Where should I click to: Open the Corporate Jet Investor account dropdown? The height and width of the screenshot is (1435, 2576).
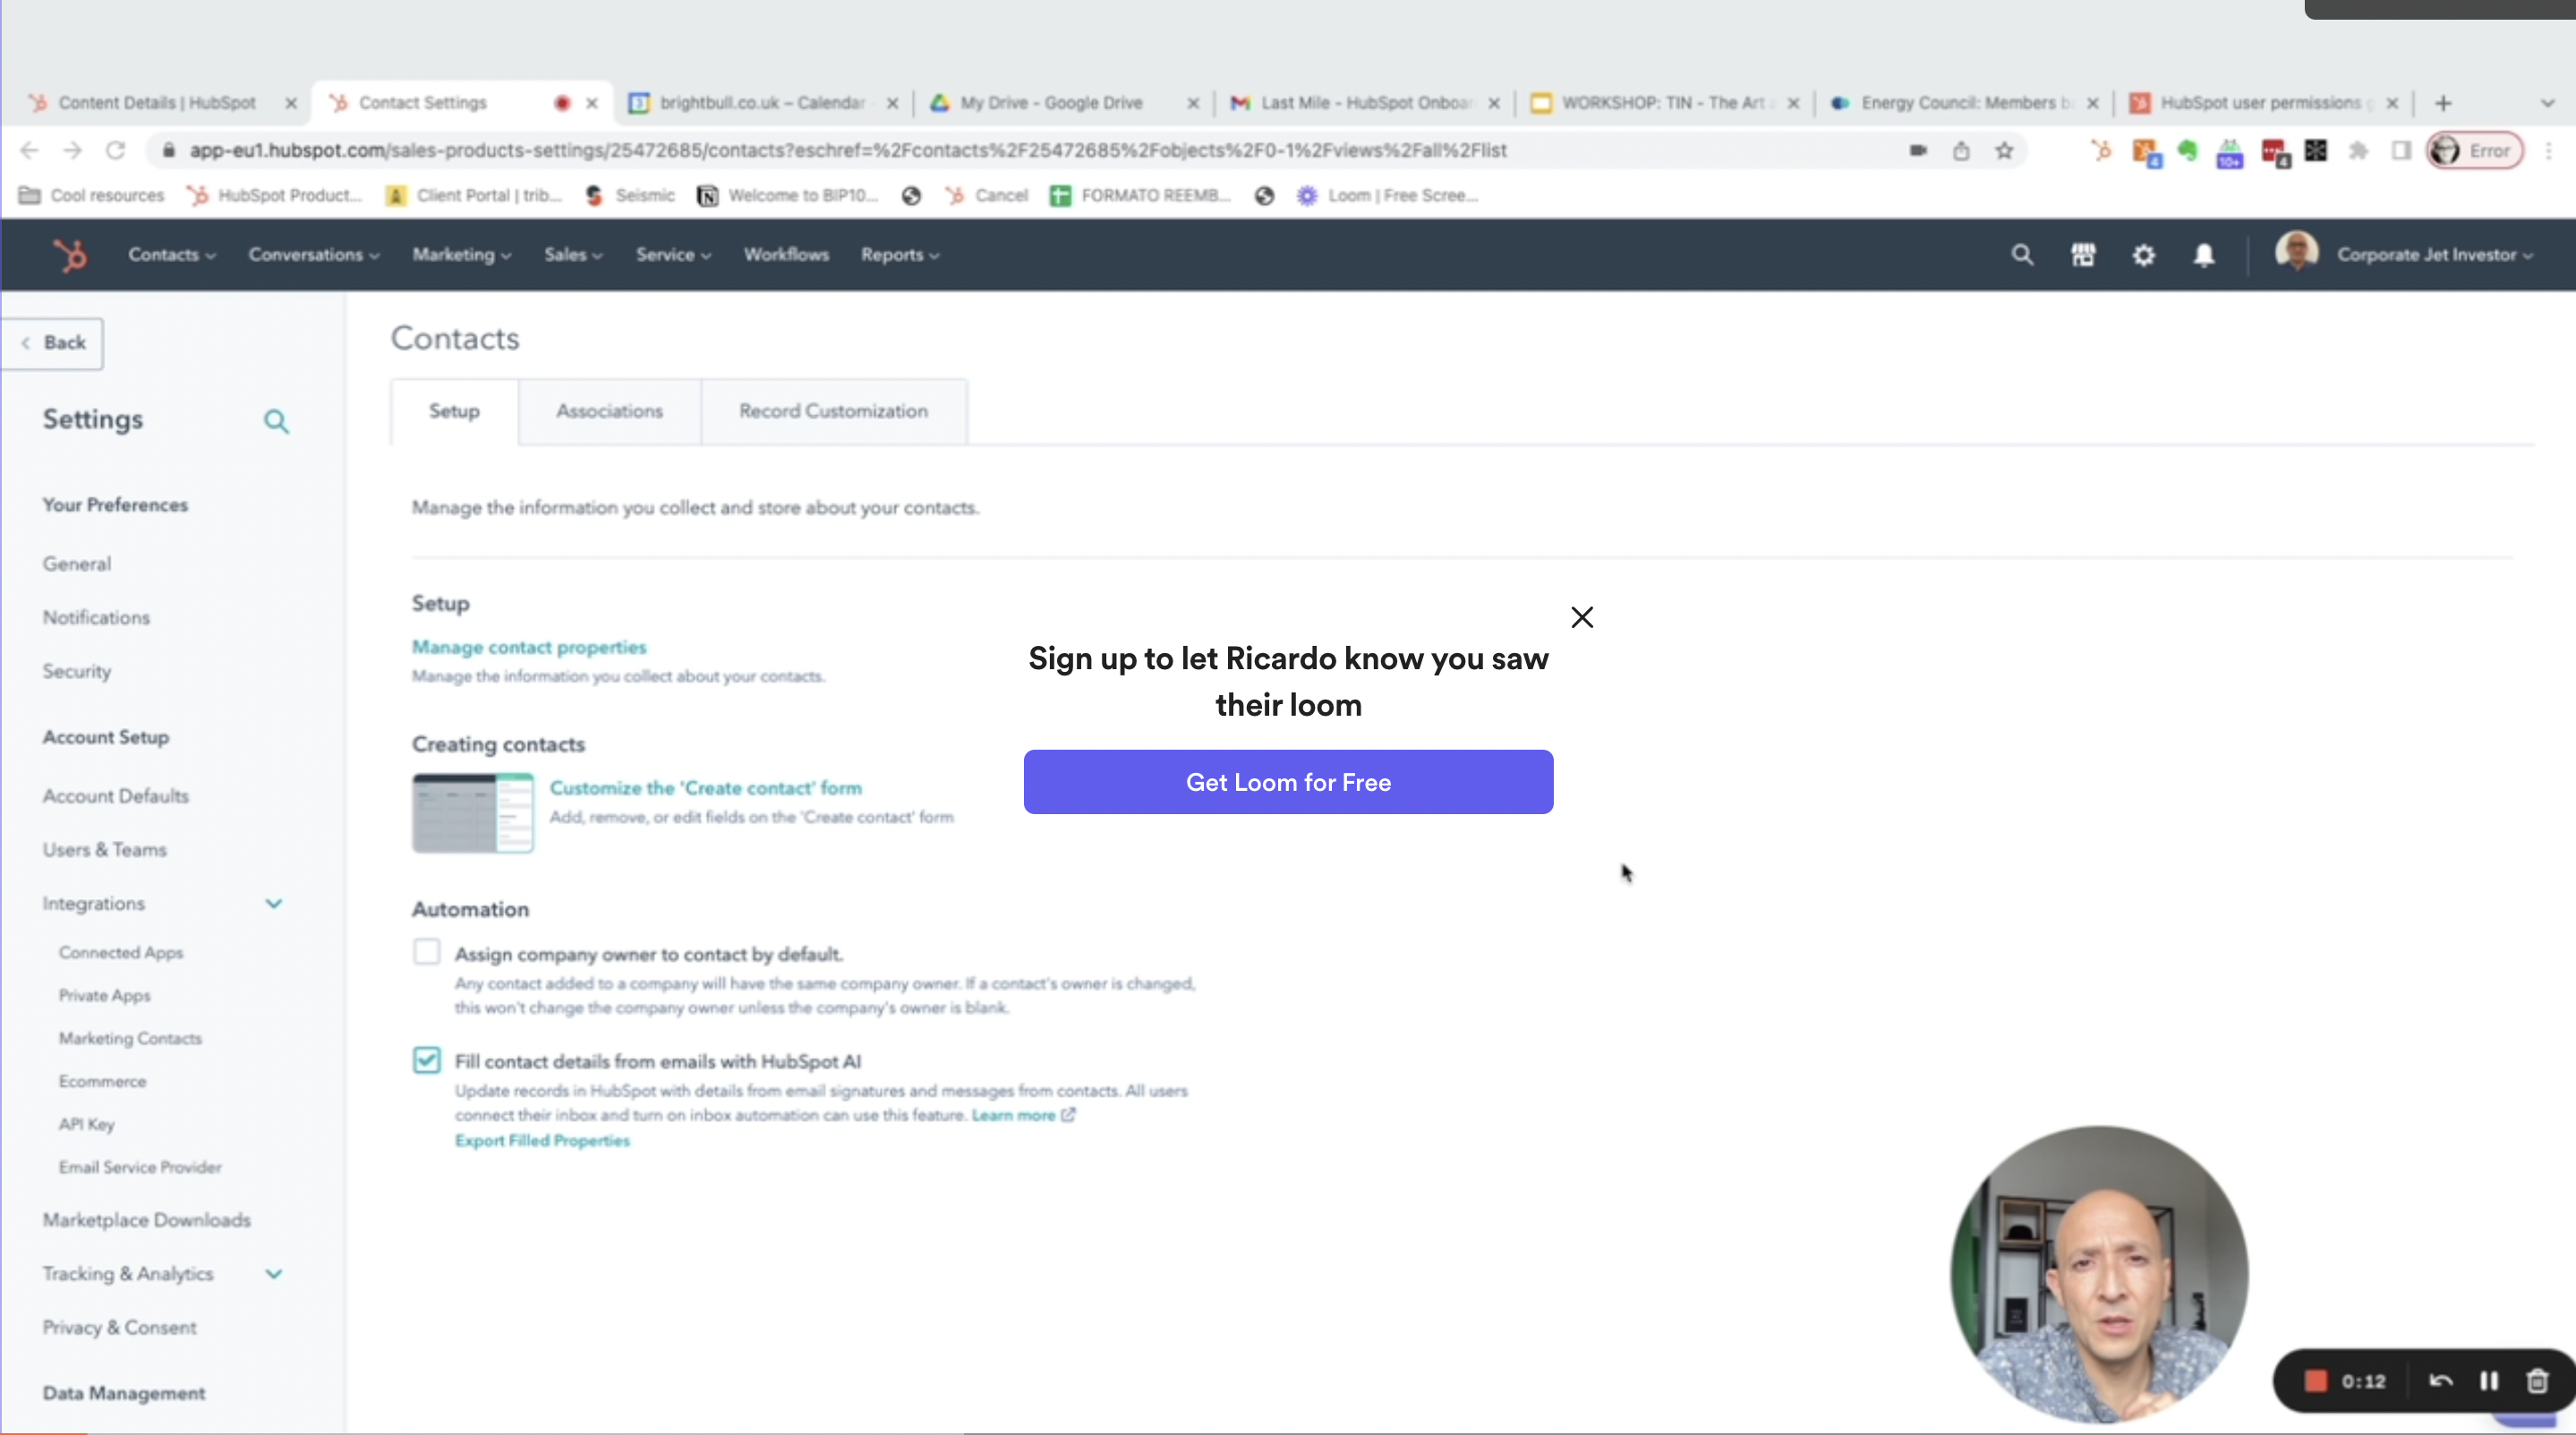[2434, 255]
